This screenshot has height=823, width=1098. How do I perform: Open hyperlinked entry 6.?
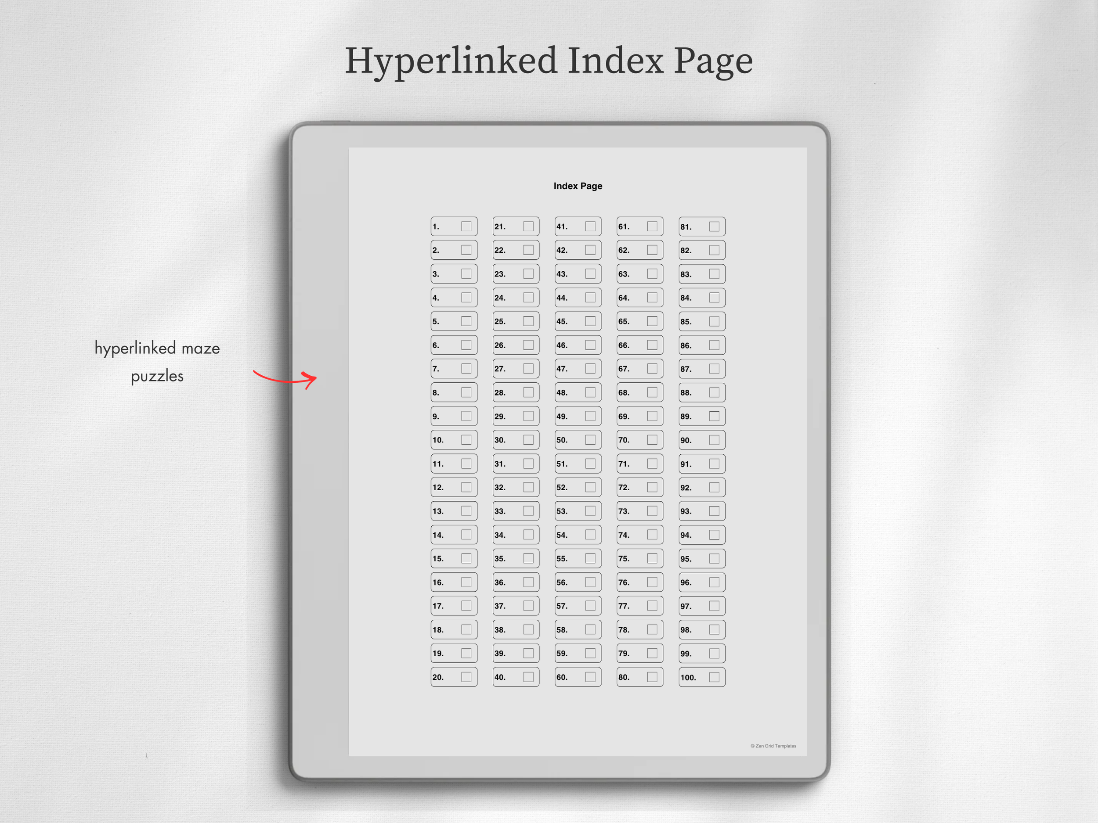click(454, 345)
